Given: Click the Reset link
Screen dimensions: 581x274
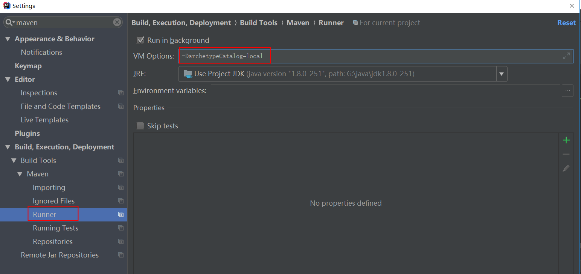Looking at the screenshot, I should pos(566,23).
